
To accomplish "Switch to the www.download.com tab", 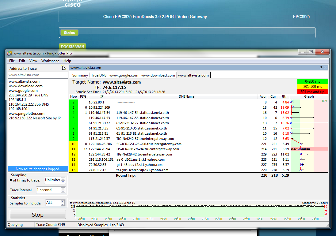I will [x=158, y=75].
